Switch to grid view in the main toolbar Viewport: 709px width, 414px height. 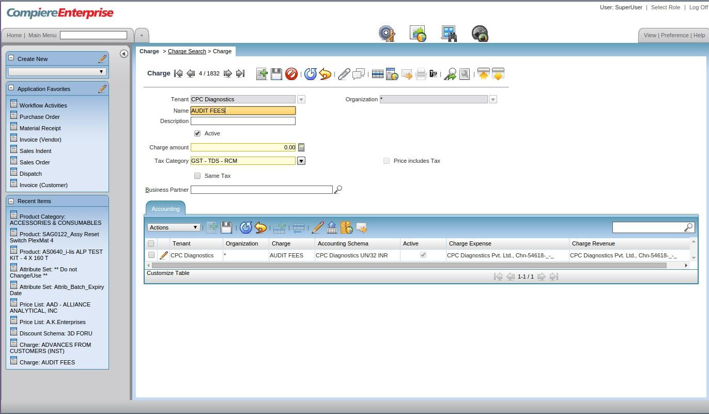tap(378, 74)
